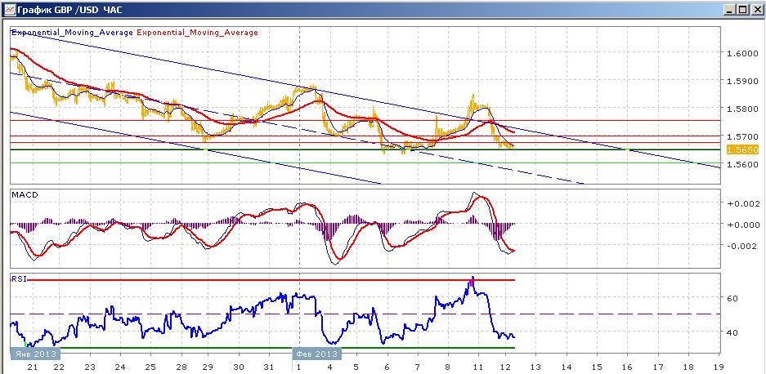The image size is (766, 374).
Task: Click the -0.002 MACD scale value
Action: pyautogui.click(x=742, y=246)
